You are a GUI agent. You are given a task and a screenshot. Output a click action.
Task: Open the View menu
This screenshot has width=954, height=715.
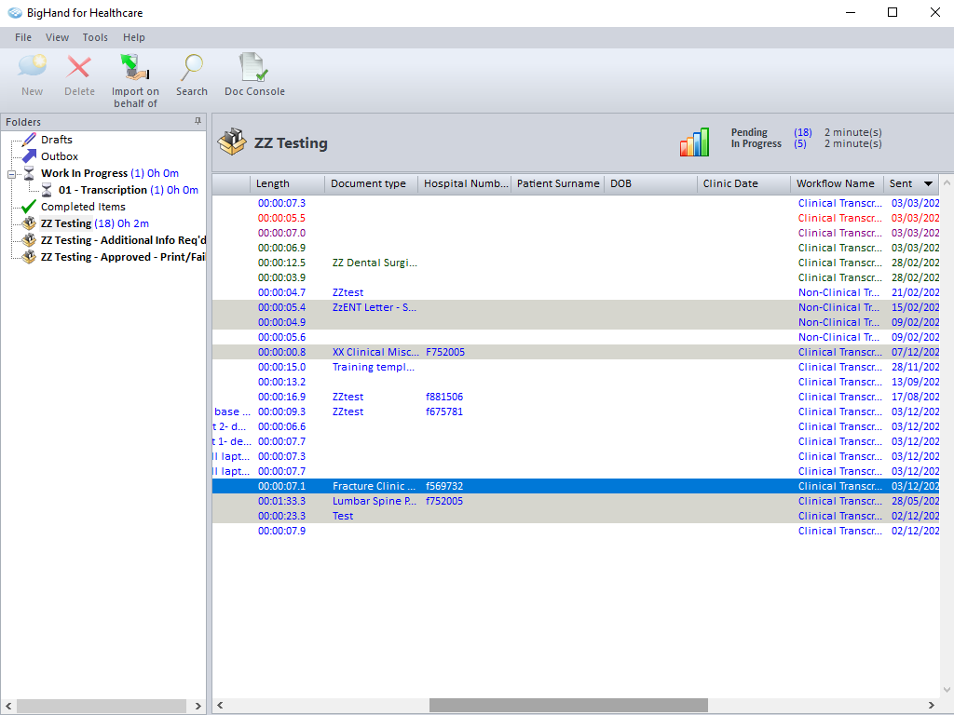click(57, 37)
